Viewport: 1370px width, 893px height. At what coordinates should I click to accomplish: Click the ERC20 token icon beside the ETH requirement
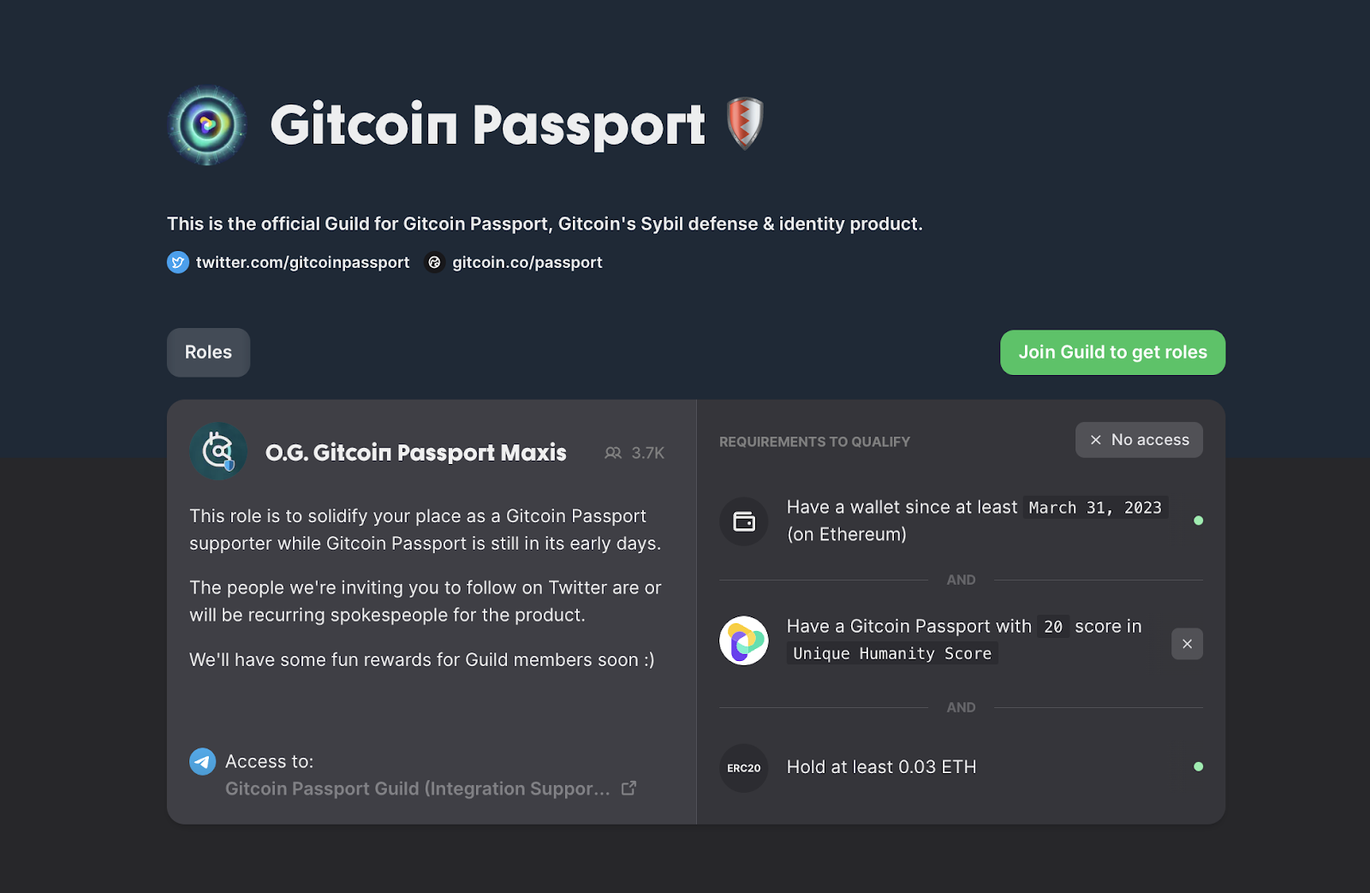[743, 768]
